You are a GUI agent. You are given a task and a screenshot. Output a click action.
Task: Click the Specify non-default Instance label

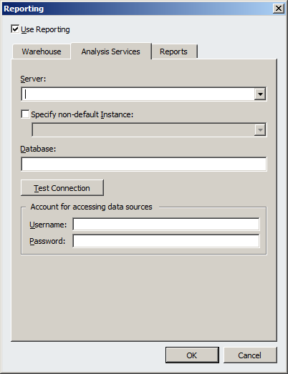[82, 114]
